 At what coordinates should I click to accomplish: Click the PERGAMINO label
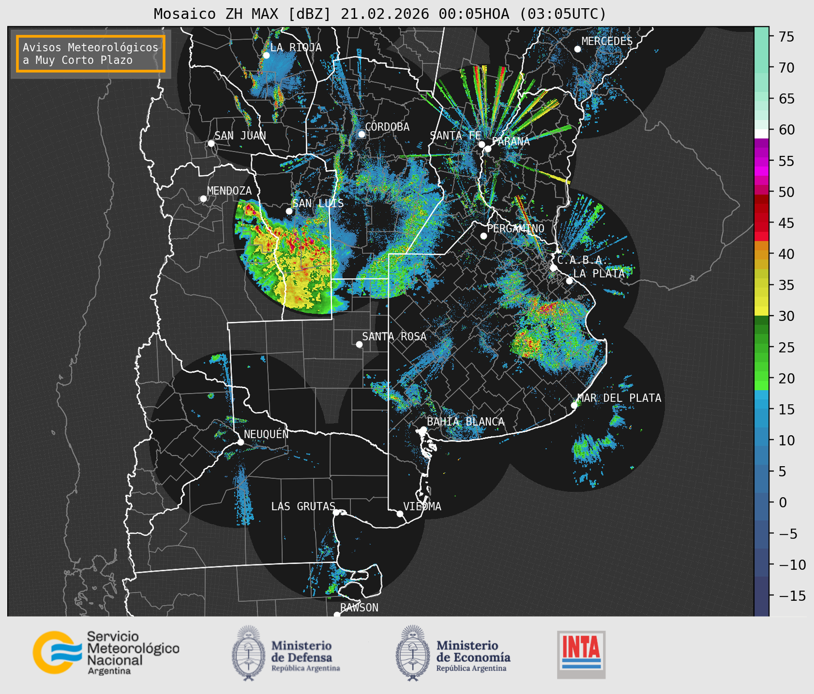[x=516, y=228]
